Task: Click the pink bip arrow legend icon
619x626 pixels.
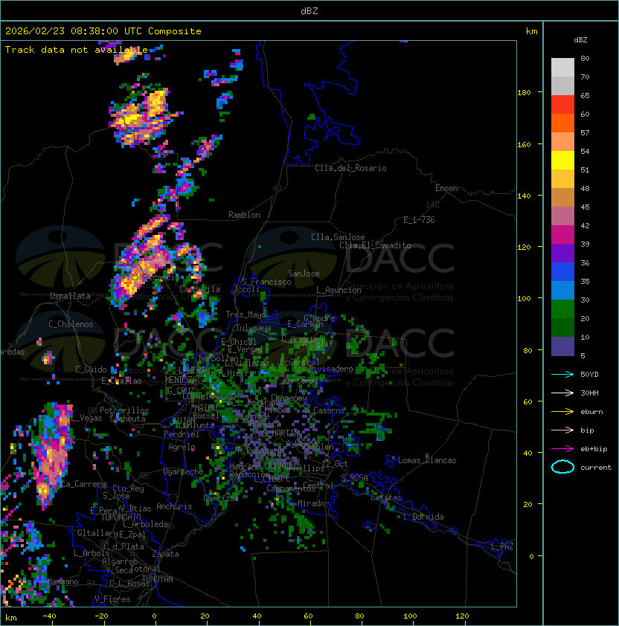Action: 562,430
